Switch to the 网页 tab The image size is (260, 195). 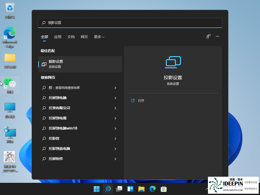(x=84, y=37)
